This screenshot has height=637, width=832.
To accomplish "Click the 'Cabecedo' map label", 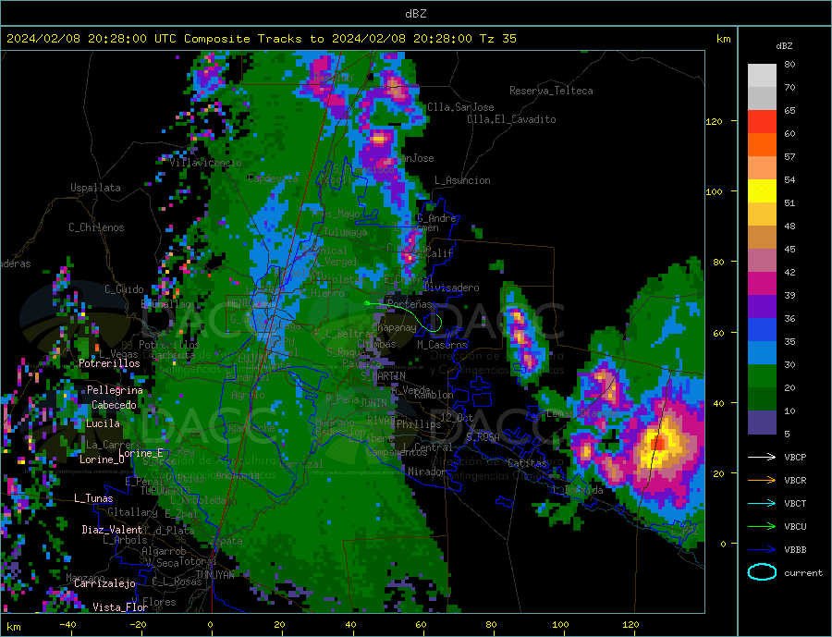I will coord(114,405).
